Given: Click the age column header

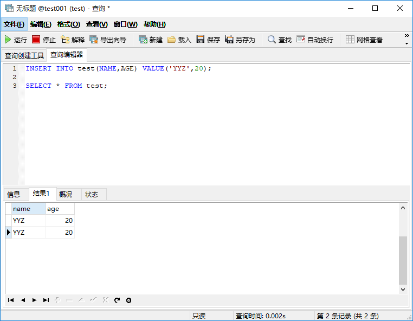Looking at the screenshot, I should point(60,209).
